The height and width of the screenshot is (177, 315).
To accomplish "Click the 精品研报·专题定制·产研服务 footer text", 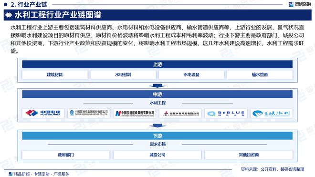I will (x=42, y=174).
